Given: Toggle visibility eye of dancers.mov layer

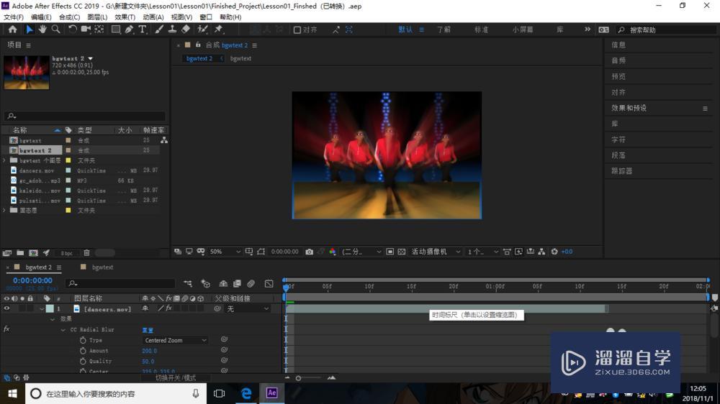Looking at the screenshot, I should tap(6, 308).
